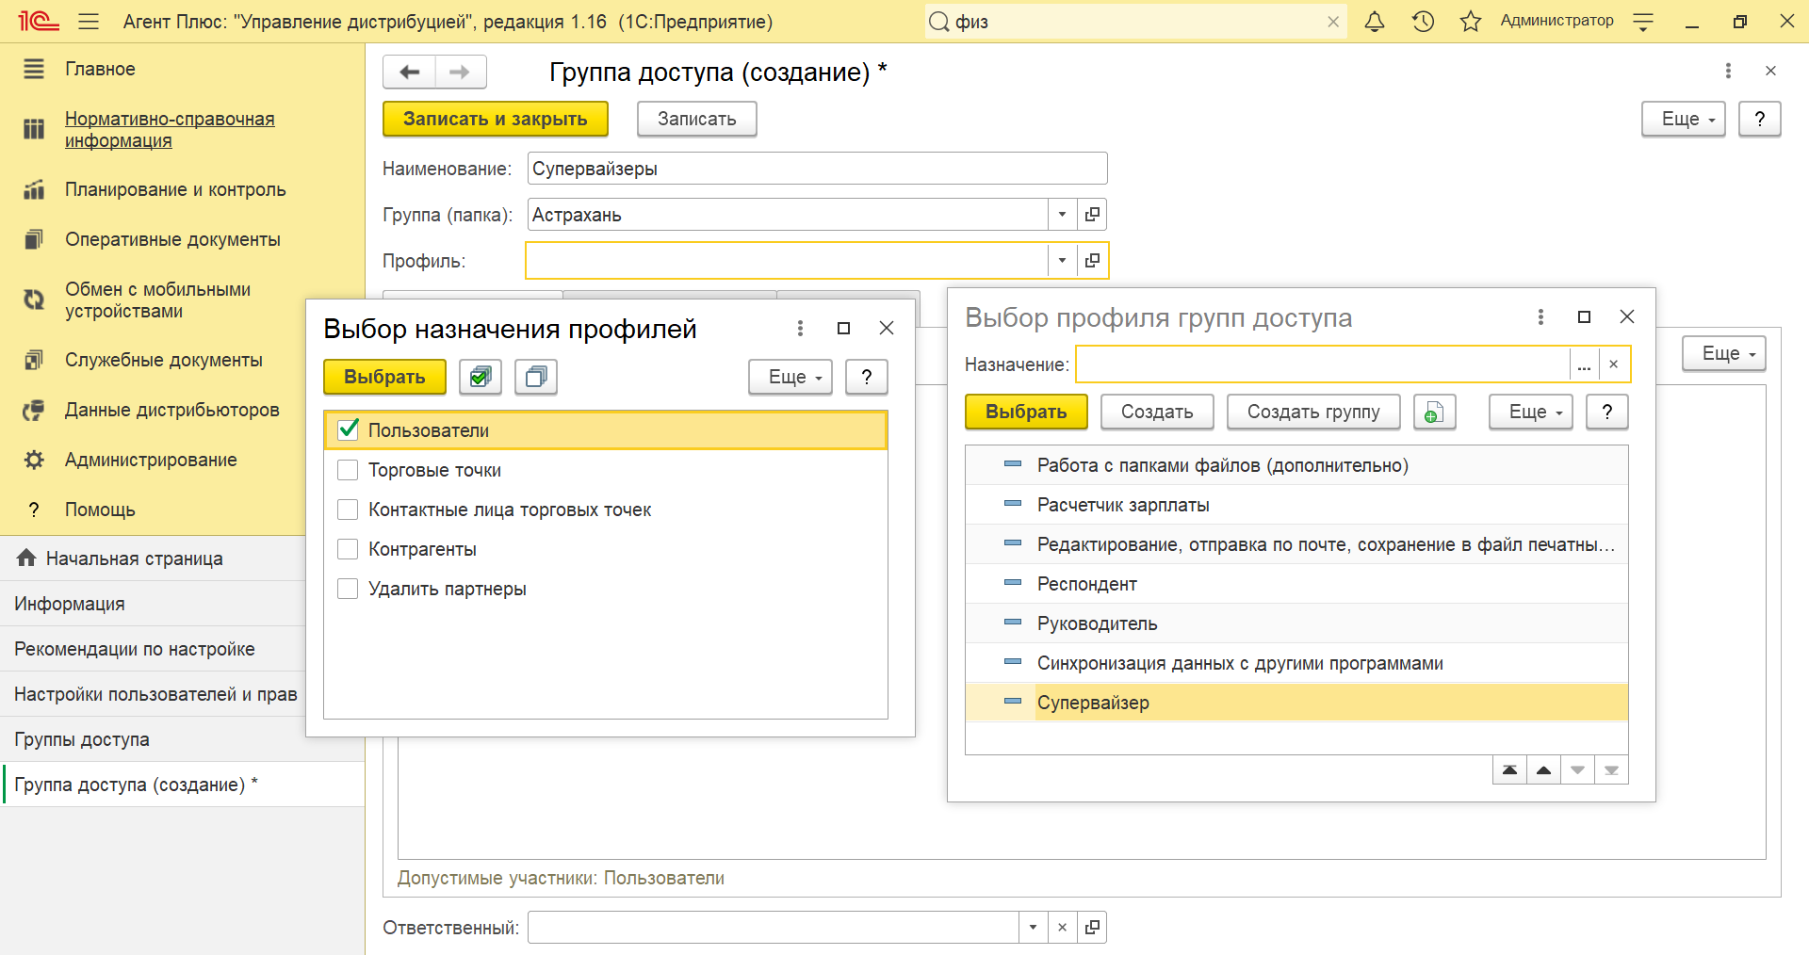Open Обмен с мобильными устройствами section
Image resolution: width=1809 pixels, height=955 pixels.
pyautogui.click(x=157, y=300)
